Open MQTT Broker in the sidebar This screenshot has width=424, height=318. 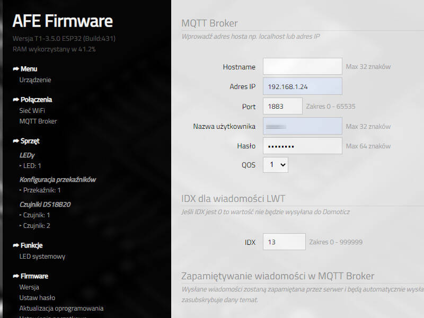(38, 121)
